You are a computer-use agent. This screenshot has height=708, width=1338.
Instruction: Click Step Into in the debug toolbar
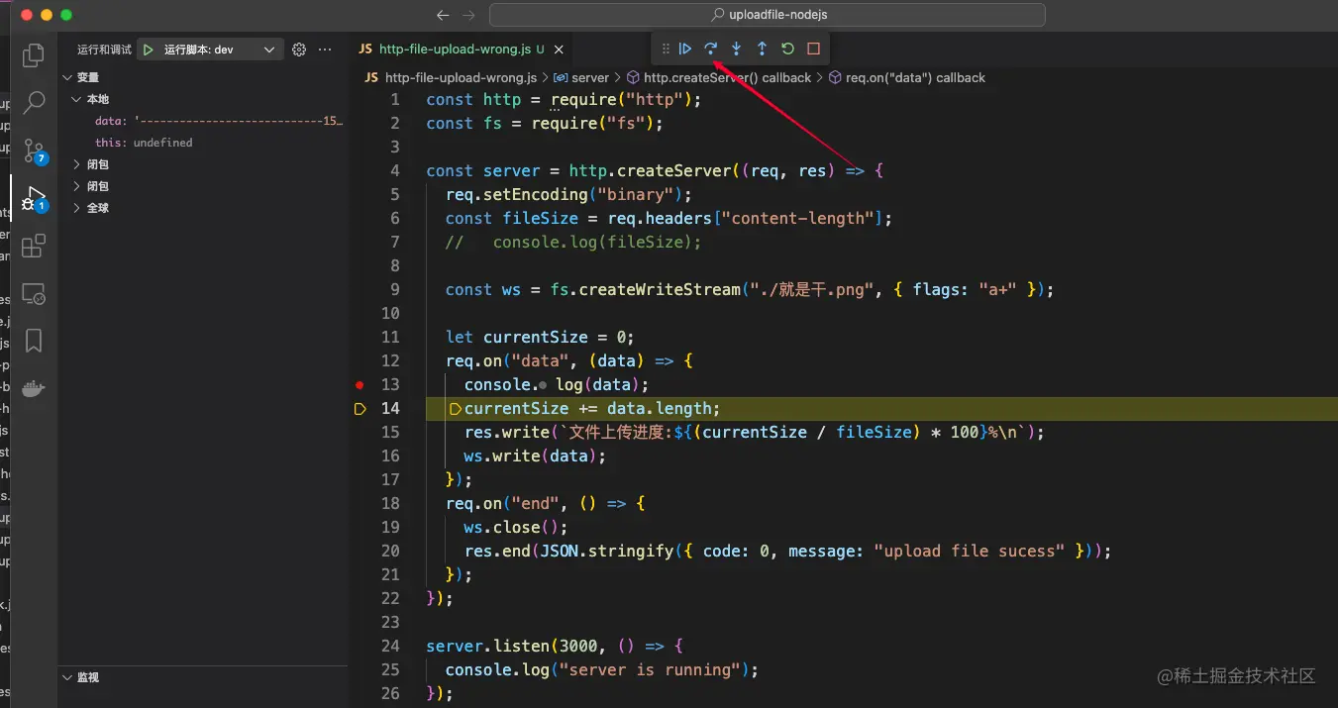click(736, 49)
